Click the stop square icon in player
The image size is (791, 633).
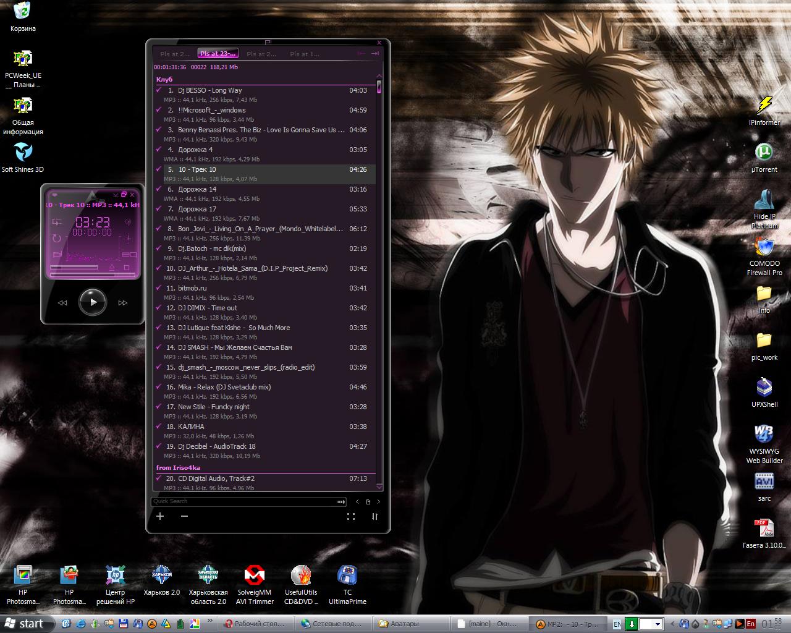click(x=127, y=268)
